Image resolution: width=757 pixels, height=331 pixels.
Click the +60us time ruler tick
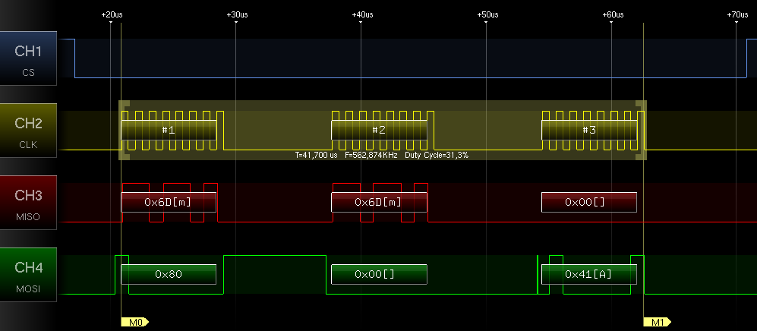(612, 15)
